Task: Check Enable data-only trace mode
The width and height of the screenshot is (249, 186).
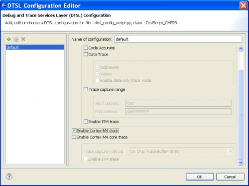Action: [x=98, y=80]
